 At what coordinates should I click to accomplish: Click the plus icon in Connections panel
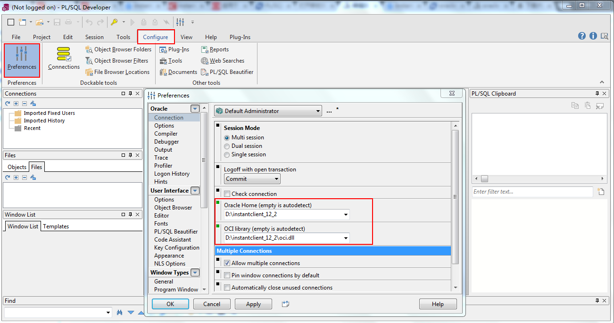pos(16,104)
